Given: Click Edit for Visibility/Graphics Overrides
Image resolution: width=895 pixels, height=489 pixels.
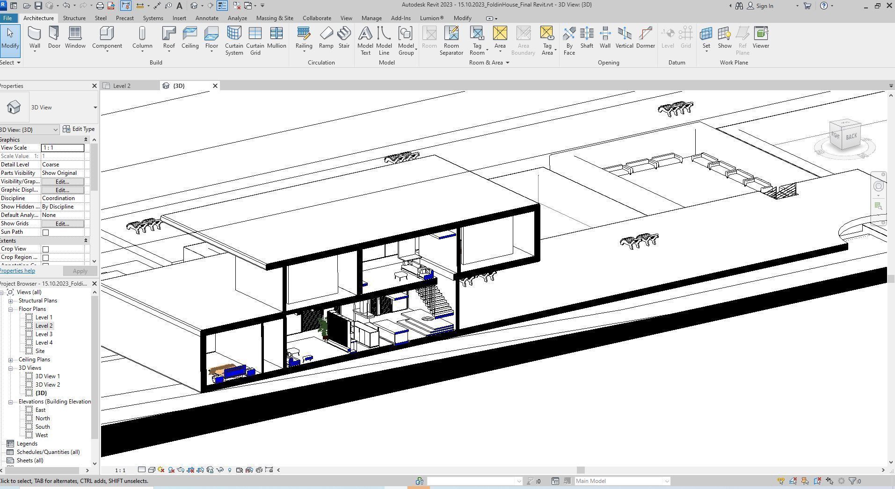Looking at the screenshot, I should (62, 182).
